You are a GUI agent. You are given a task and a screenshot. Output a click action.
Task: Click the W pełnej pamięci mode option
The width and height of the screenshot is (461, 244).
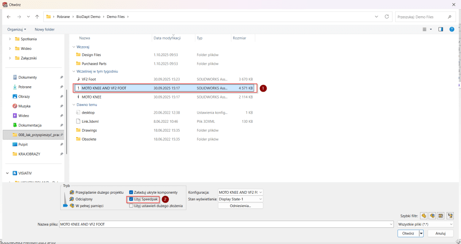coord(89,206)
